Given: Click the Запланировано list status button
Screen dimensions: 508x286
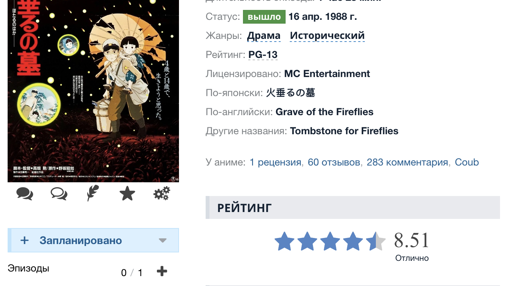Looking at the screenshot, I should tap(81, 240).
